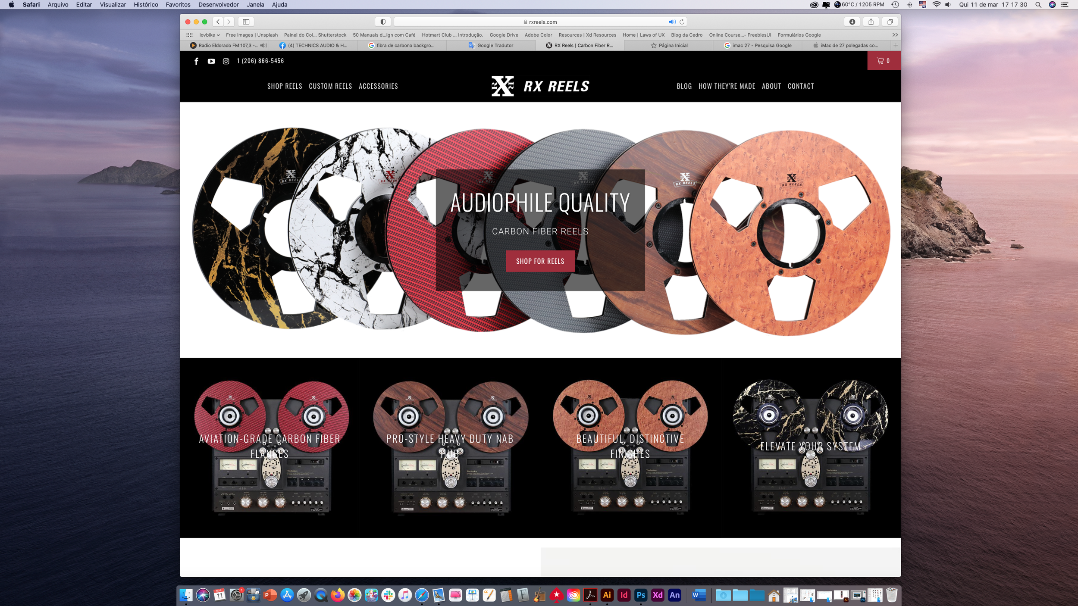Open the CONTACT navigation link
1078x606 pixels.
tap(801, 86)
